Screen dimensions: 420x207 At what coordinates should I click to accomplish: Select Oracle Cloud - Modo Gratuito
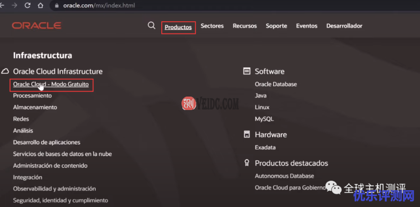[x=51, y=84]
